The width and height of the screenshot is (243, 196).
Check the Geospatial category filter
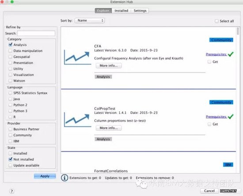point(10,57)
